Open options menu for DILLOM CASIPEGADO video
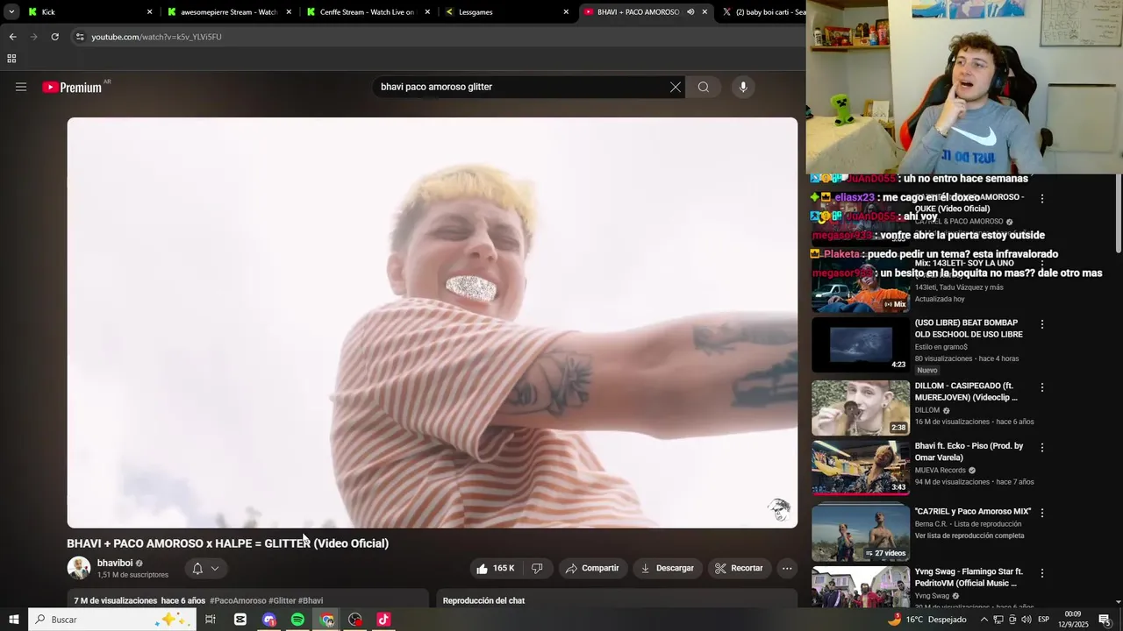This screenshot has width=1123, height=631. (1042, 387)
